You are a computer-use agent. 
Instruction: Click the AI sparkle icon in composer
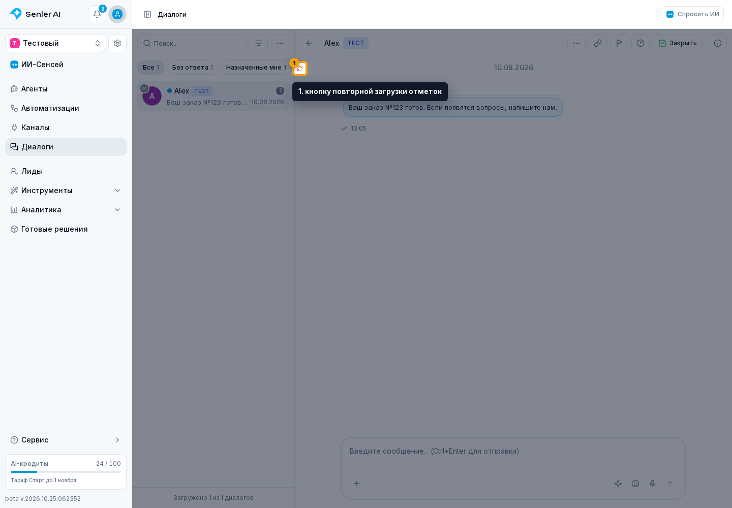[x=618, y=484]
